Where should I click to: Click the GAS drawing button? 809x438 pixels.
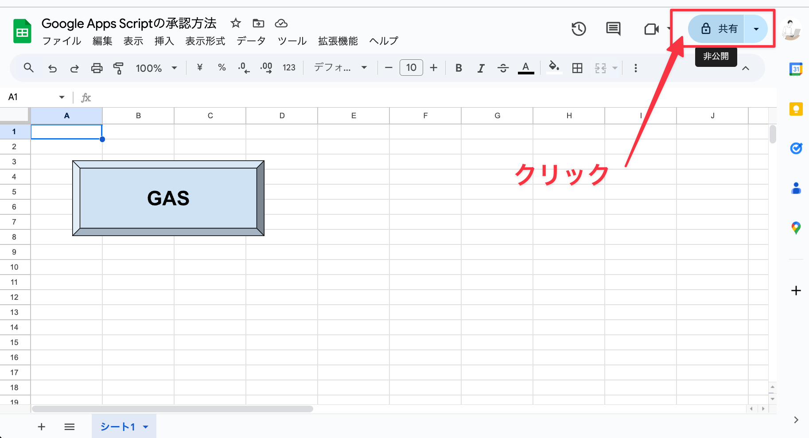tap(168, 198)
